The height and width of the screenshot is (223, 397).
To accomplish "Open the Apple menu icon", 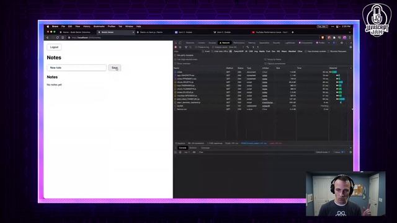I will click(48, 26).
